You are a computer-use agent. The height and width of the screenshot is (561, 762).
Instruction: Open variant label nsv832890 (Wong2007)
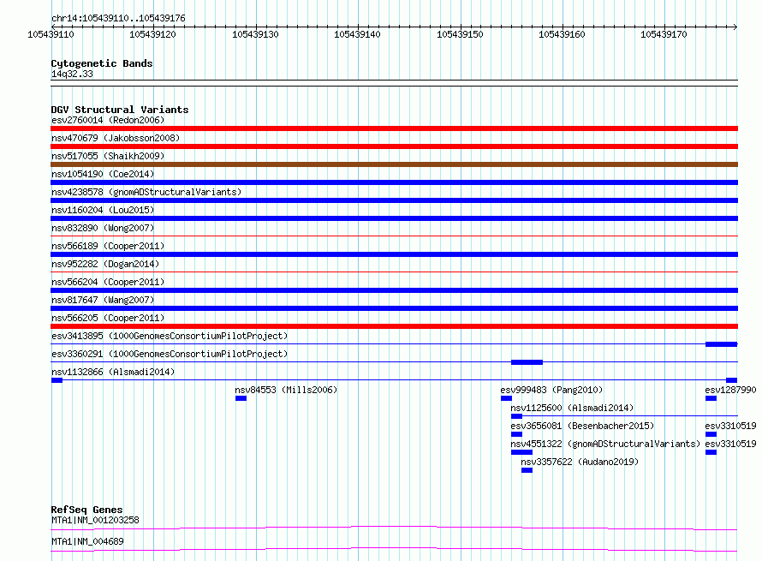pyautogui.click(x=103, y=228)
